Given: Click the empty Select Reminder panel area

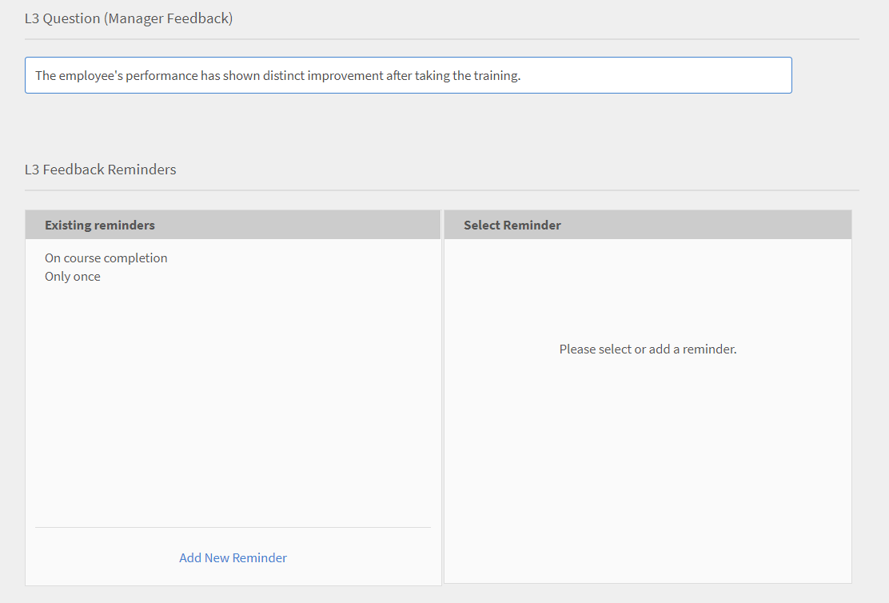Looking at the screenshot, I should 648,440.
